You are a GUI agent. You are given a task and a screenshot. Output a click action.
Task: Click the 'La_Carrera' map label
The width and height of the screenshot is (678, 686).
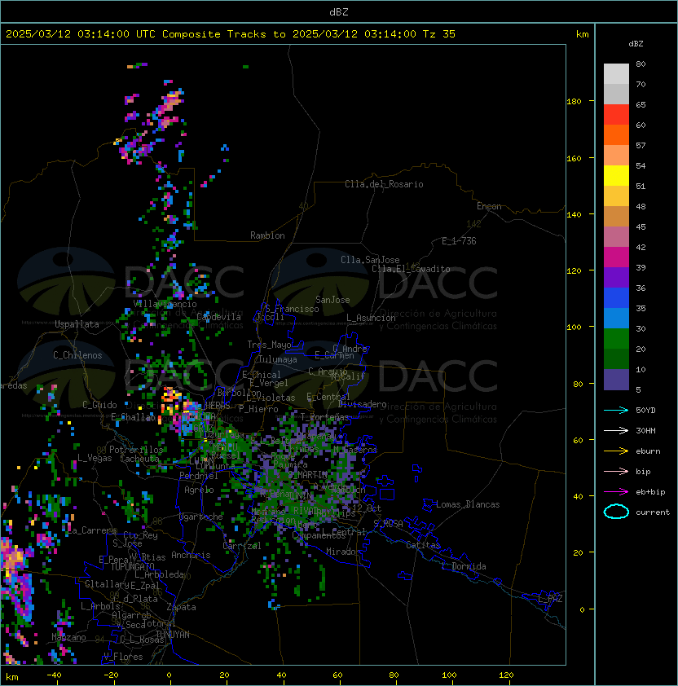click(92, 530)
